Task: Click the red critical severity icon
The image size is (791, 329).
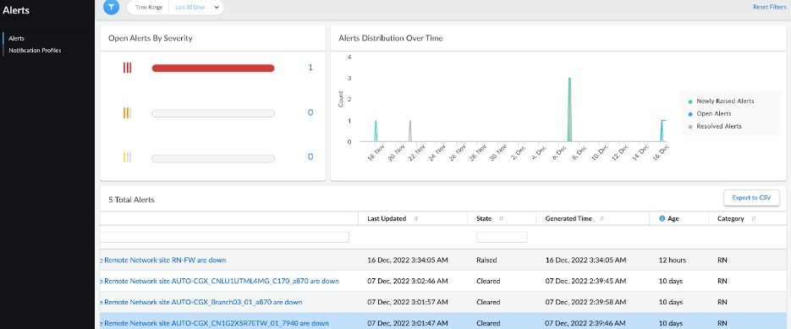Action: pos(127,68)
